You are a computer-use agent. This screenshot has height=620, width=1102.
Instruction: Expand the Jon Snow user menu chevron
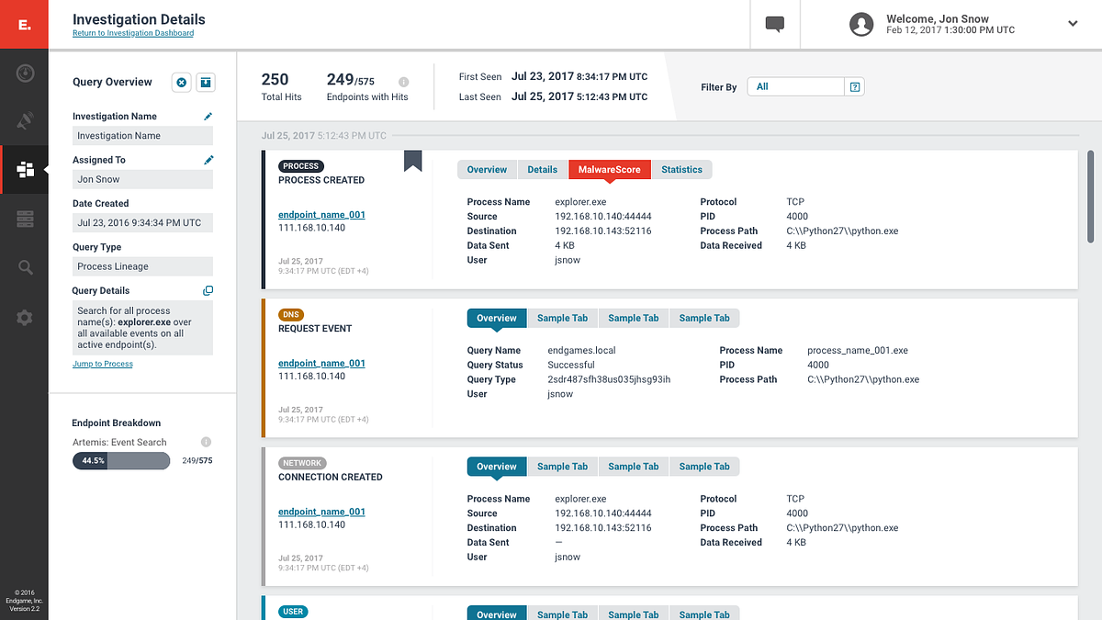coord(1073,24)
